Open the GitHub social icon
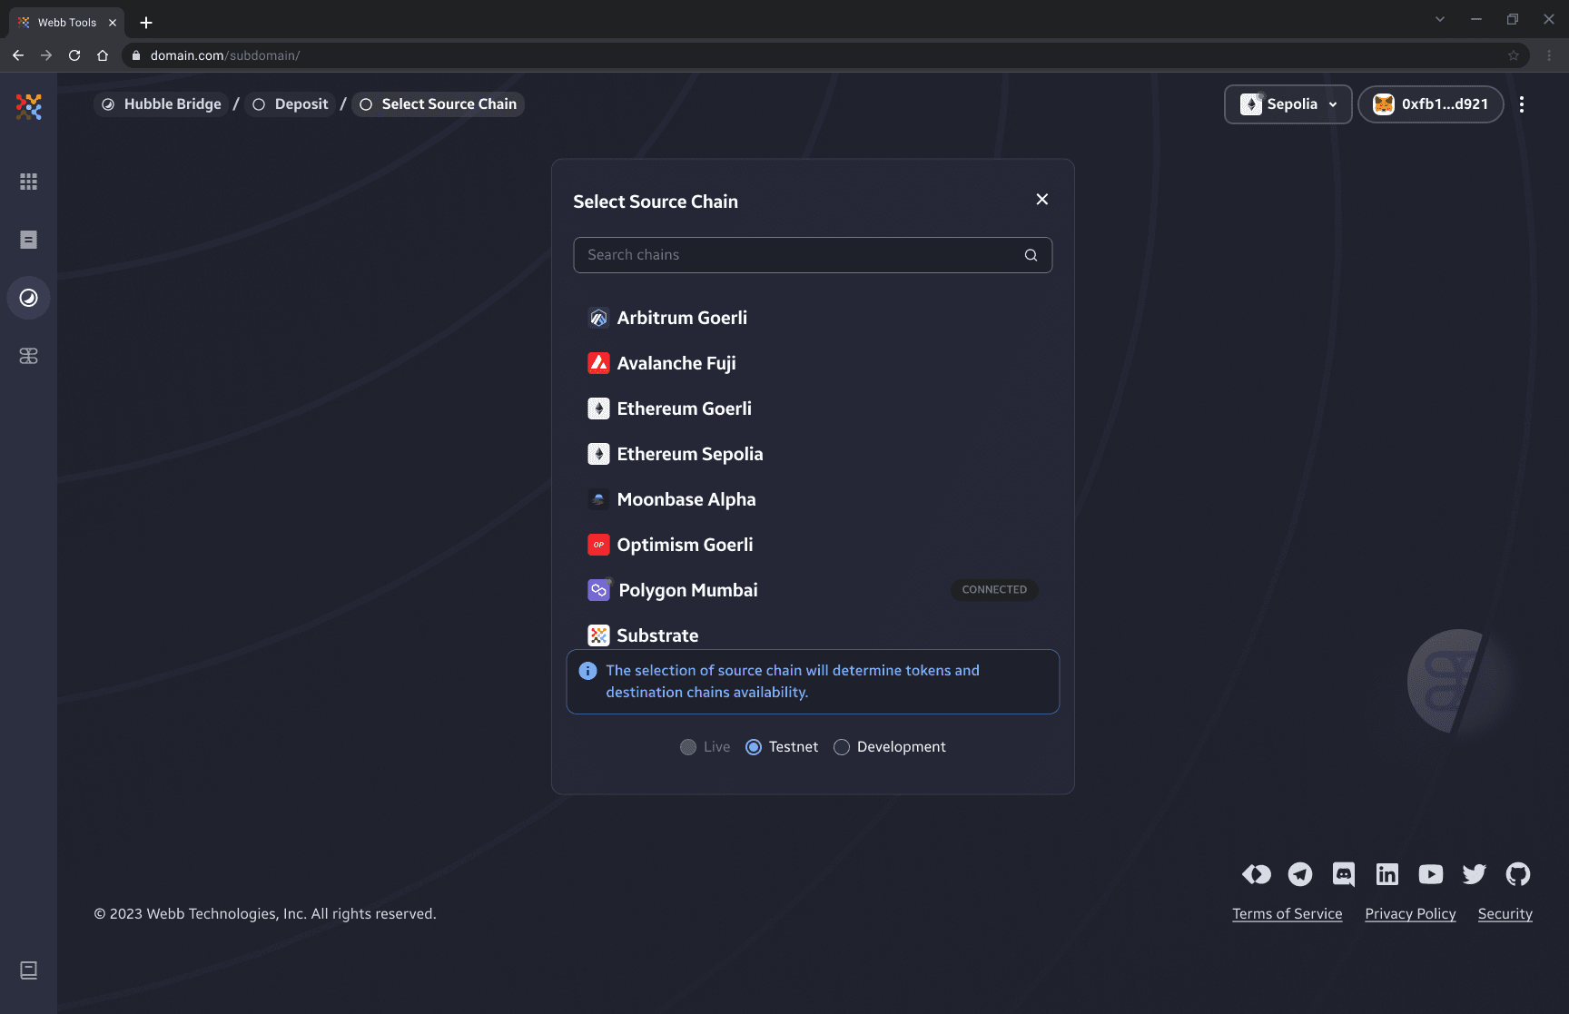 pos(1518,874)
